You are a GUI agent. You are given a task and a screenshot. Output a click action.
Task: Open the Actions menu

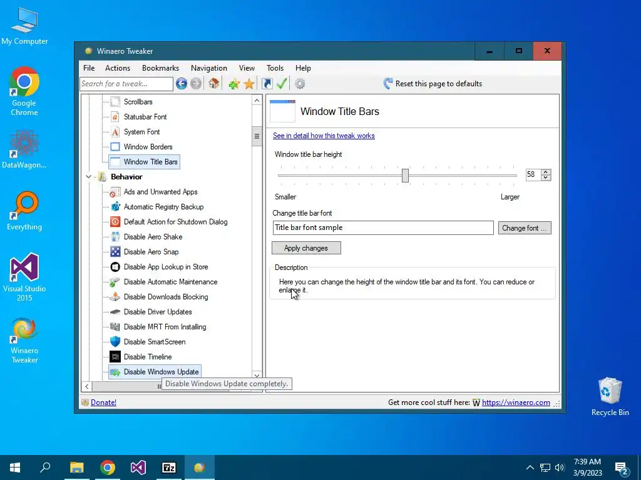coord(117,68)
